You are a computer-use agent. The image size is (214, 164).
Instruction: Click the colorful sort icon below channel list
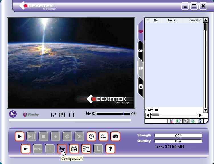171,121
